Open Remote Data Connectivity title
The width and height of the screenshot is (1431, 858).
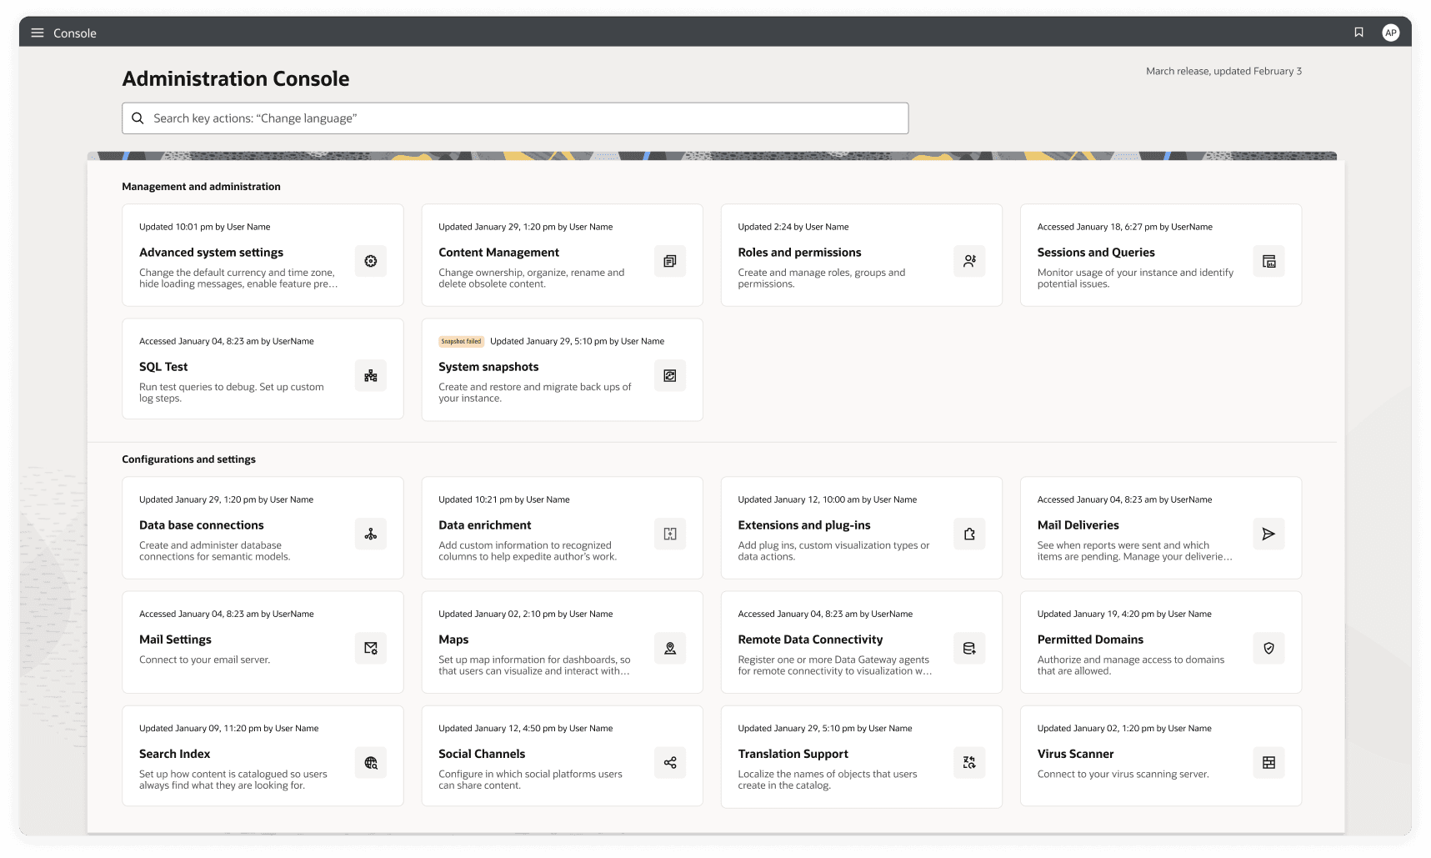(810, 640)
